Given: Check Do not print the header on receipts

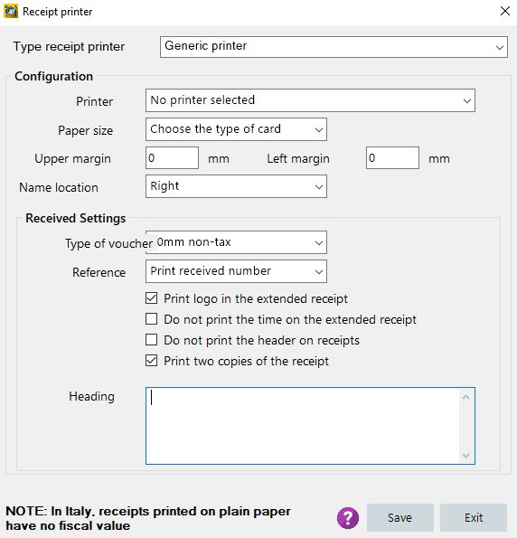Looking at the screenshot, I should [x=151, y=340].
